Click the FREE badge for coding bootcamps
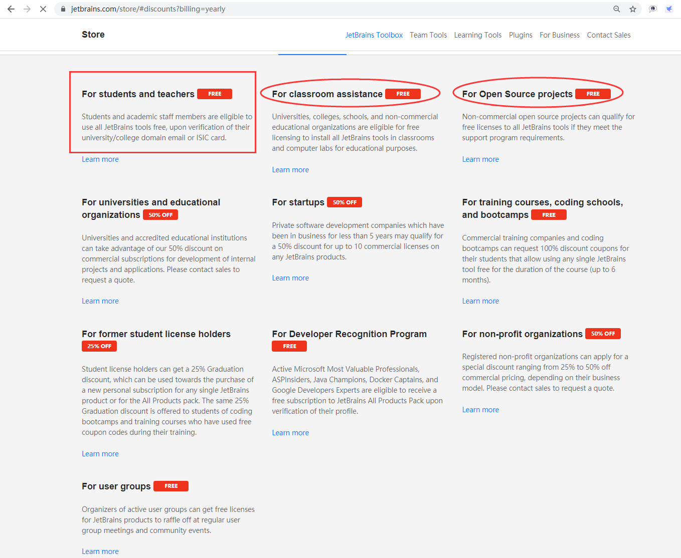 coord(549,215)
